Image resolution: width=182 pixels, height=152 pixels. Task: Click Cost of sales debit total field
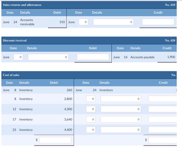pyautogui.click(x=55, y=140)
